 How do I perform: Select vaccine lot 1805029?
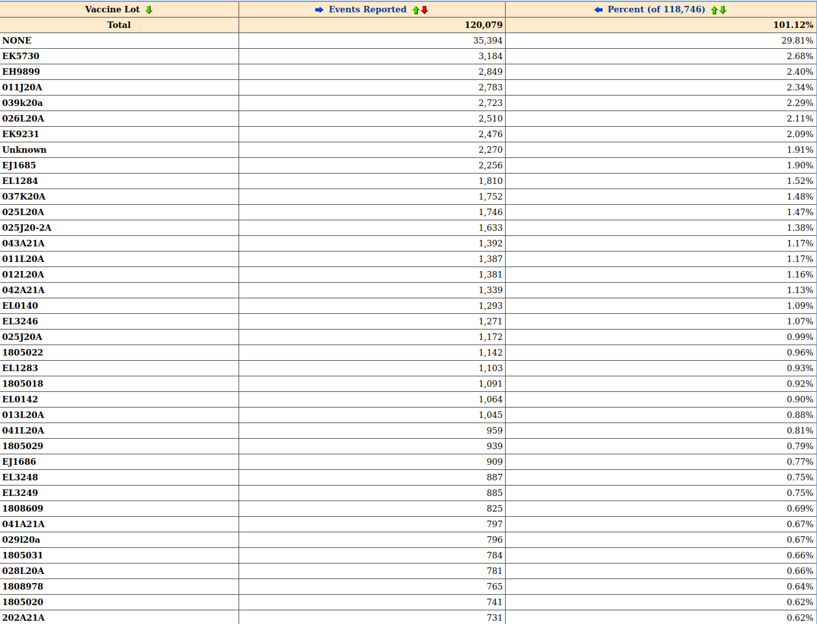(23, 446)
